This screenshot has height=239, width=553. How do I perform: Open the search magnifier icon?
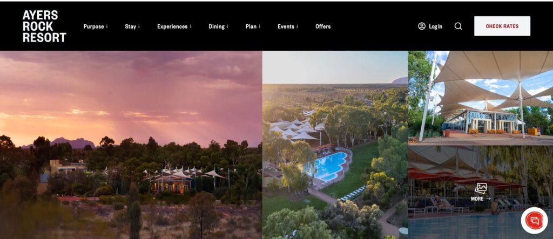(458, 26)
